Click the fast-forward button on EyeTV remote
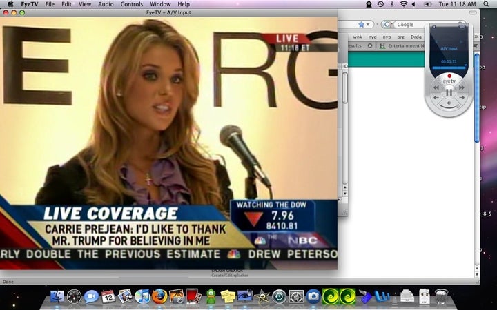The height and width of the screenshot is (310, 497). [461, 87]
